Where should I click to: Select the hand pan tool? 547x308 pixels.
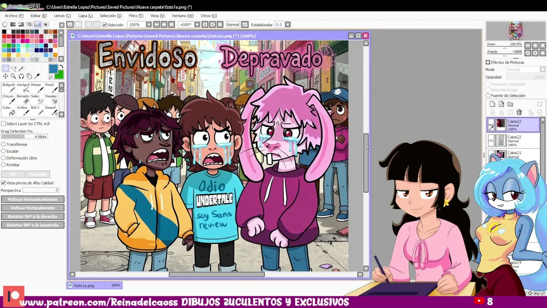tap(29, 76)
